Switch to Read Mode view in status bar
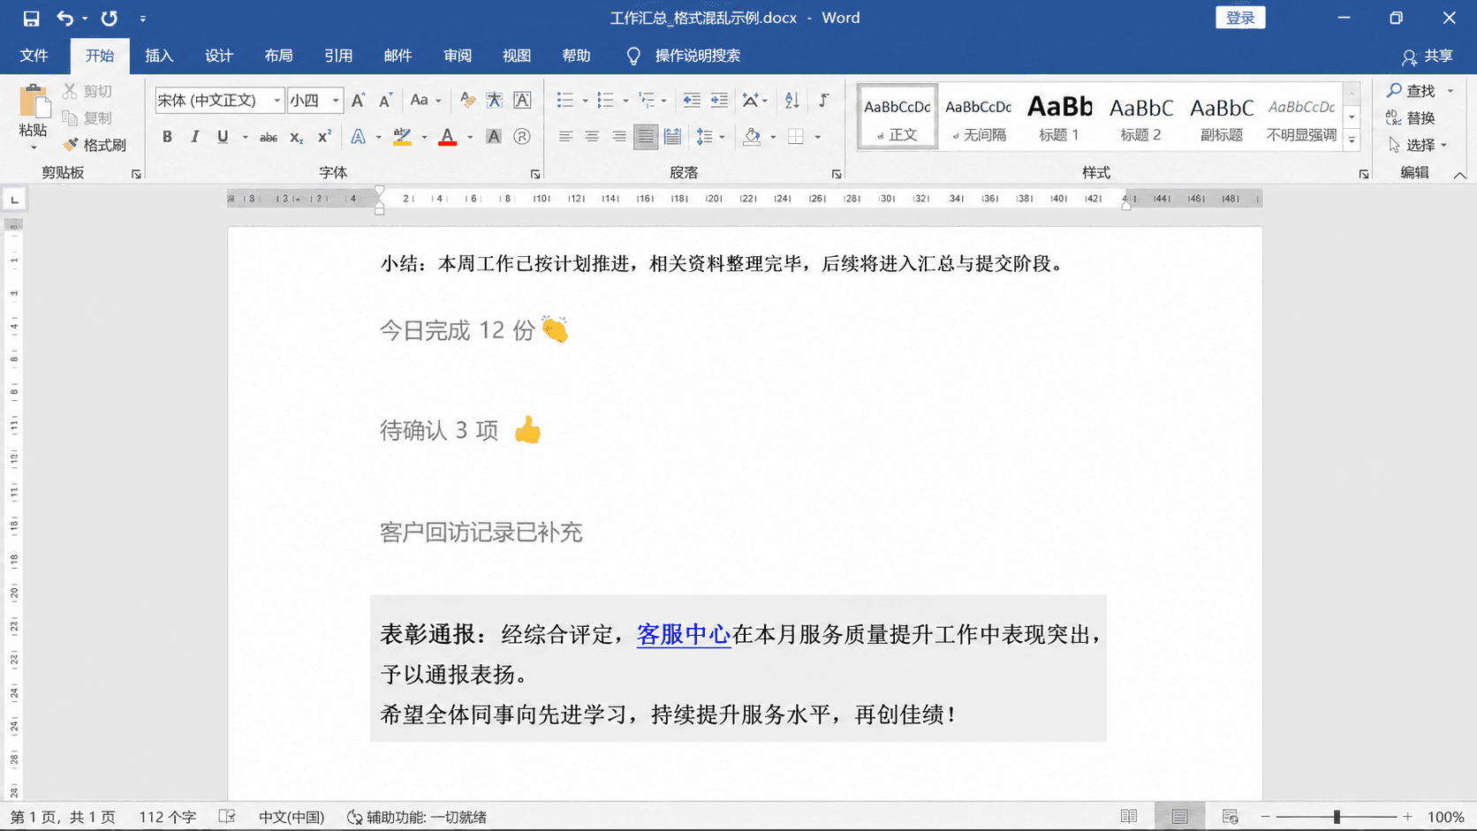This screenshot has height=831, width=1477. pos(1129,817)
